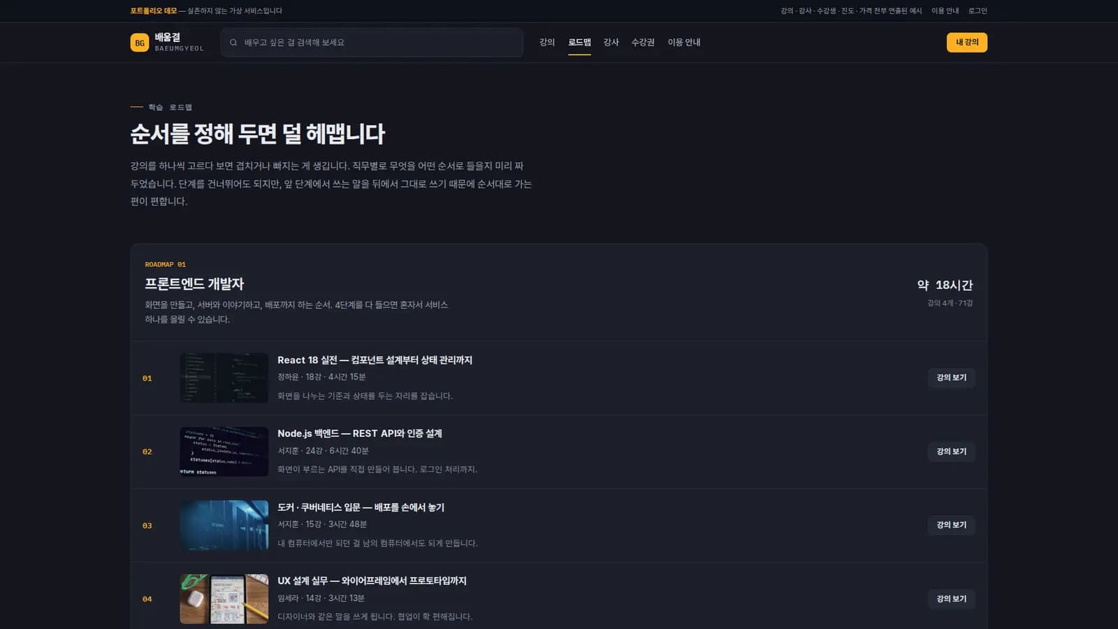The height and width of the screenshot is (629, 1118).
Task: Click the ROADMAP 01 label
Action: pos(166,265)
